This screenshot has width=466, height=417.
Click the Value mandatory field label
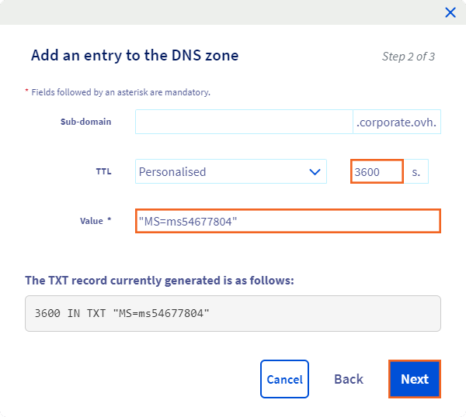(x=92, y=221)
